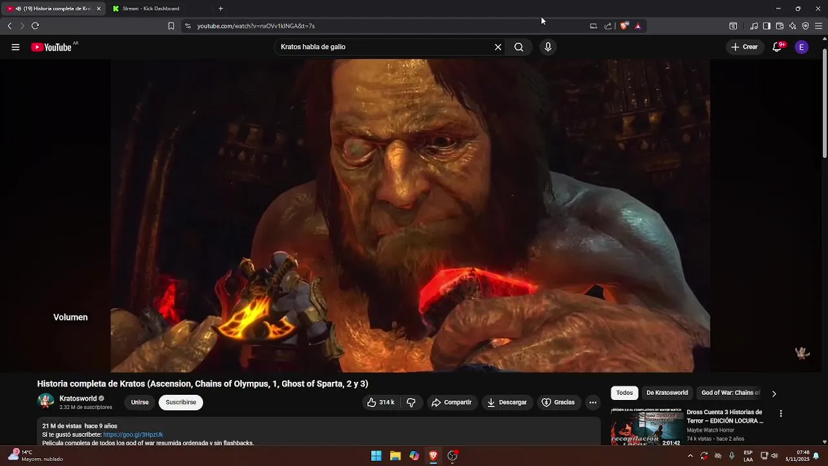The image size is (828, 466).
Task: Show more filter chips with the arrow
Action: (x=774, y=394)
